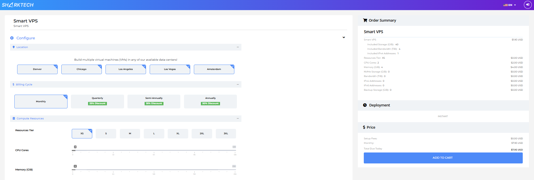Viewport: 534px width, 180px height.
Task: Click the Memory (GiB): 4 summary line
Action: click(443, 67)
